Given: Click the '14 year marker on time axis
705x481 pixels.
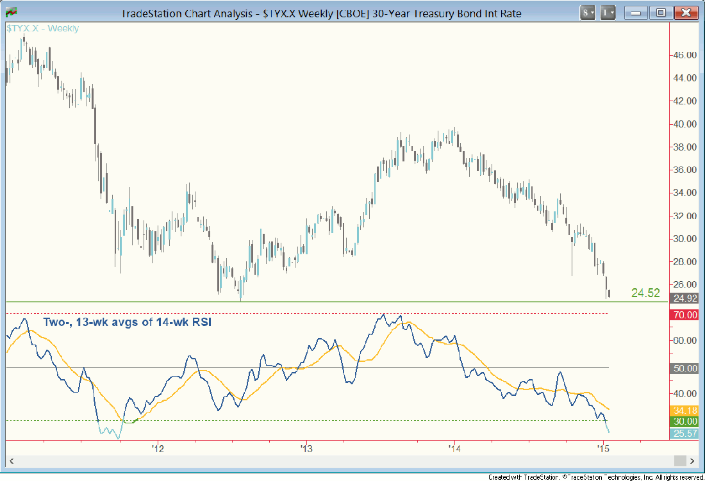Looking at the screenshot, I should tap(455, 448).
